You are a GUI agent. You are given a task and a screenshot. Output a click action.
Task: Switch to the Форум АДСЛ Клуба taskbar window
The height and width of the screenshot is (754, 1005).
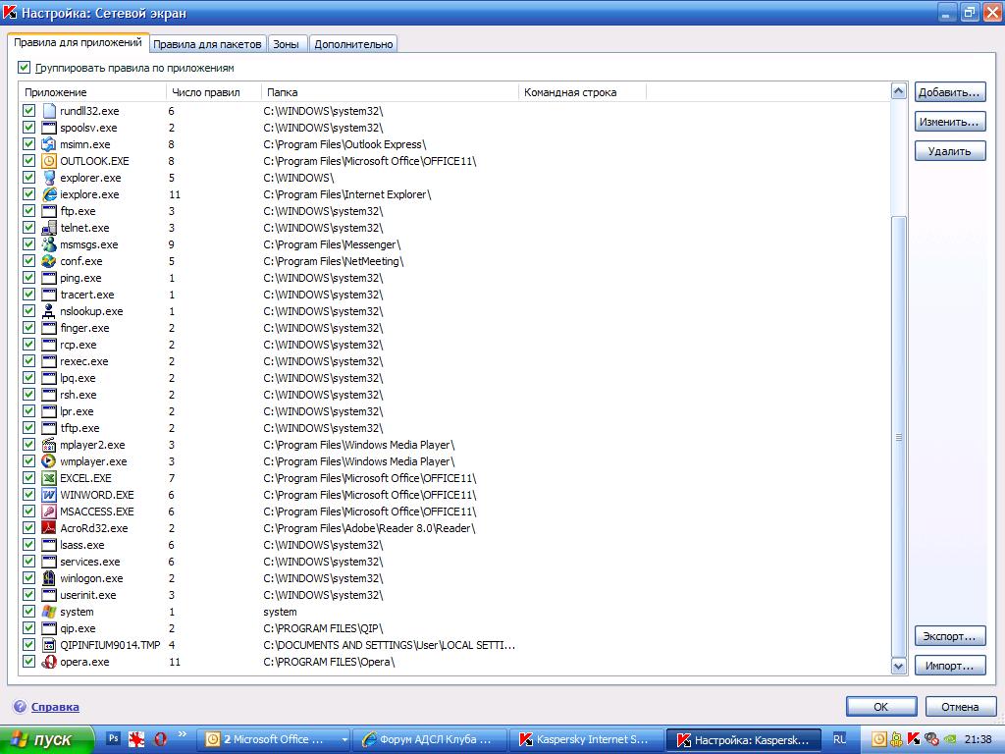click(x=430, y=739)
